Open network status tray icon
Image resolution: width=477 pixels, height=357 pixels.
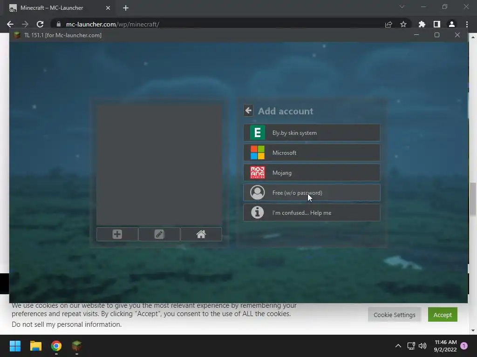(411, 346)
